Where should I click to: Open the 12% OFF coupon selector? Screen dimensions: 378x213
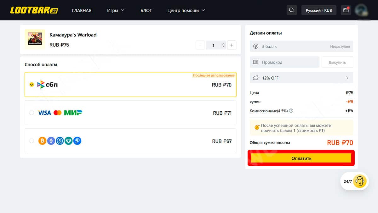pos(301,78)
